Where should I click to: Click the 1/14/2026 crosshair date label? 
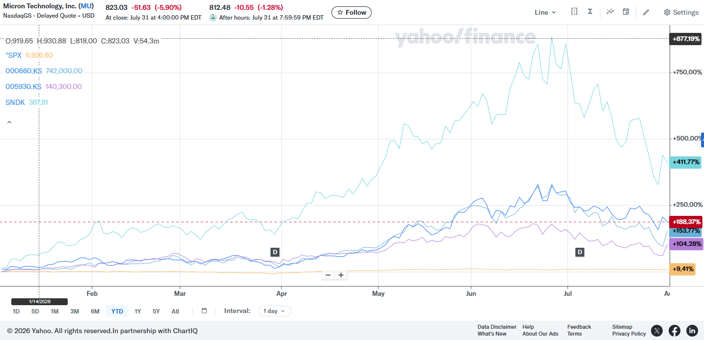point(40,302)
